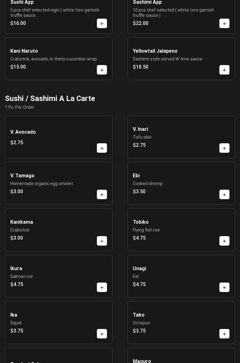Add V. Inari tofu skin item
Image resolution: width=240 pixels, height=363 pixels.
(224, 148)
